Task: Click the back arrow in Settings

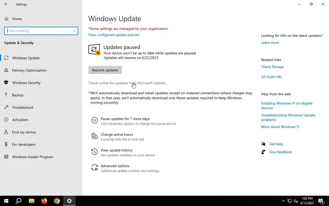Action: (6, 4)
